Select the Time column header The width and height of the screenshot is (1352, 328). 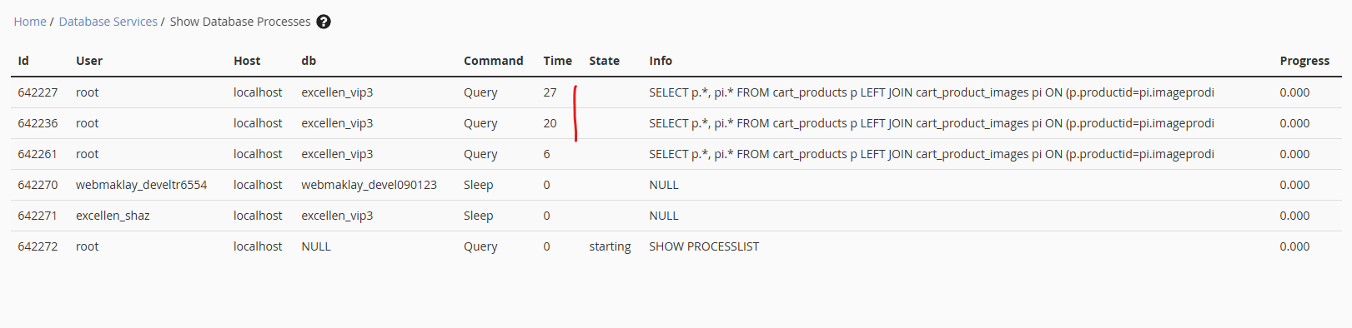click(557, 61)
